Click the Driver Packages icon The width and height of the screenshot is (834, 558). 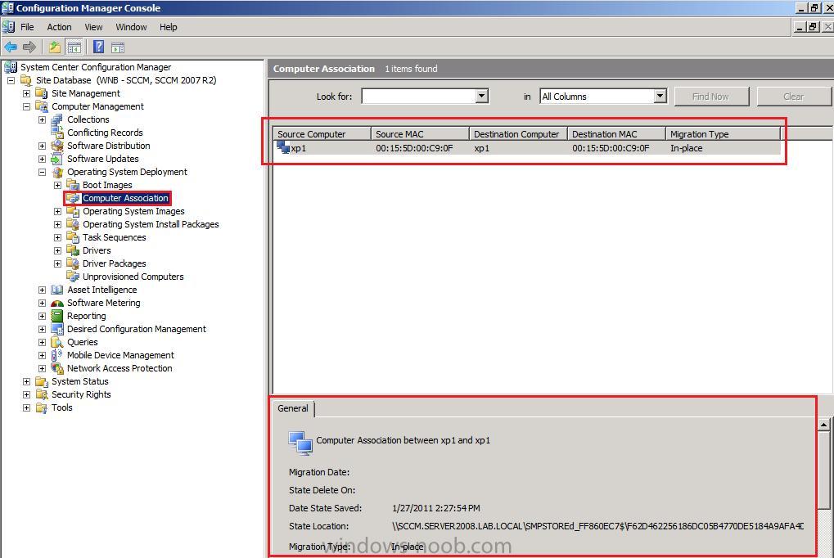click(x=73, y=263)
